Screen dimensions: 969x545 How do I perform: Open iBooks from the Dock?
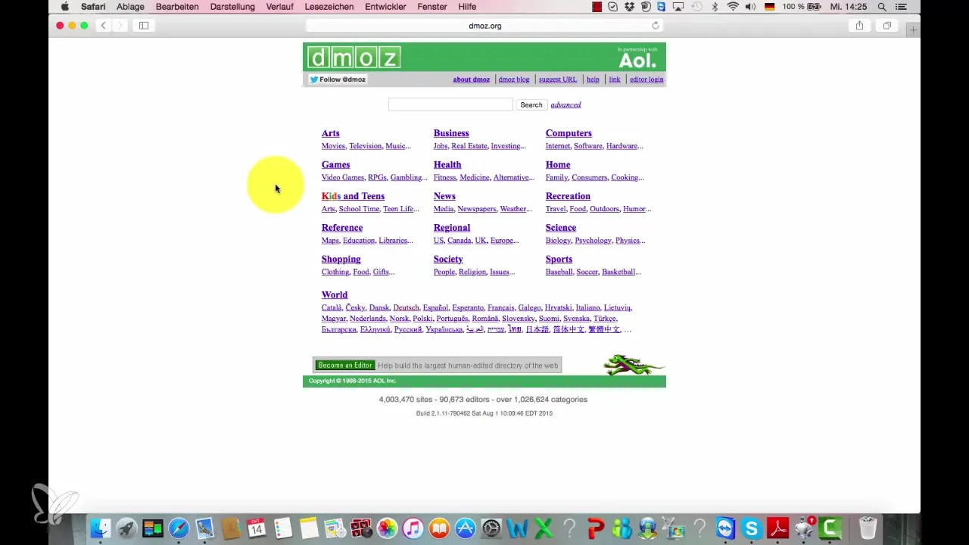pyautogui.click(x=439, y=528)
